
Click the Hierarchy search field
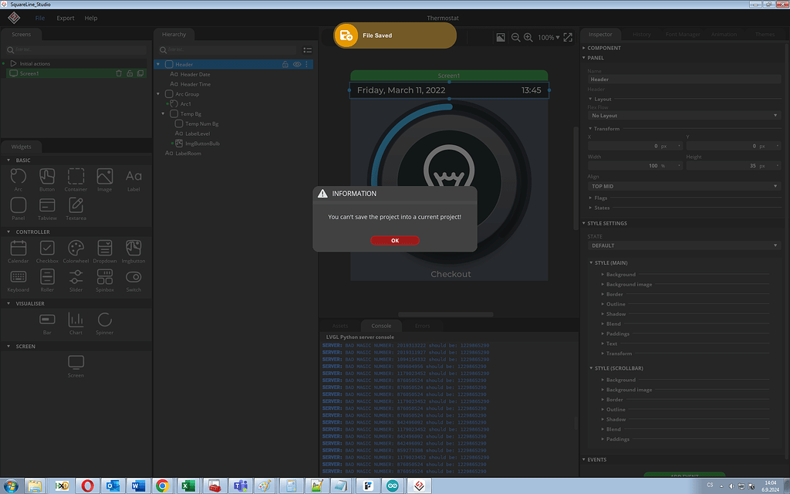[x=228, y=50]
